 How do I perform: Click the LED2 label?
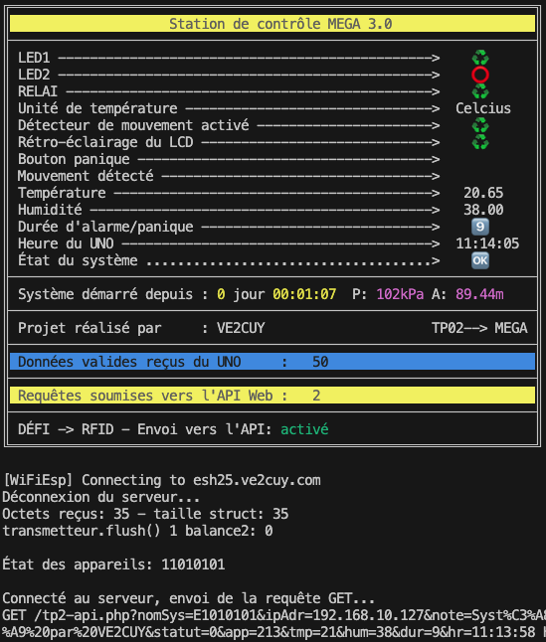[34, 75]
